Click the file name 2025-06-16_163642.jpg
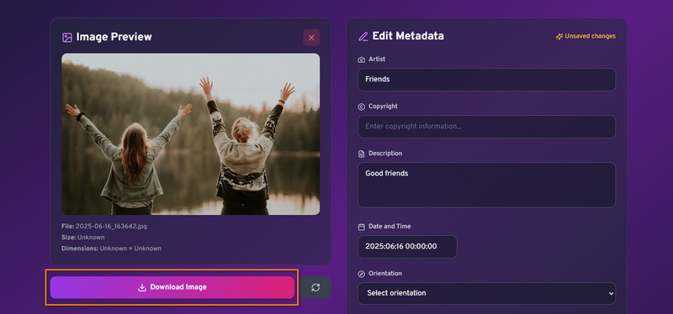Image resolution: width=673 pixels, height=314 pixels. coord(111,226)
